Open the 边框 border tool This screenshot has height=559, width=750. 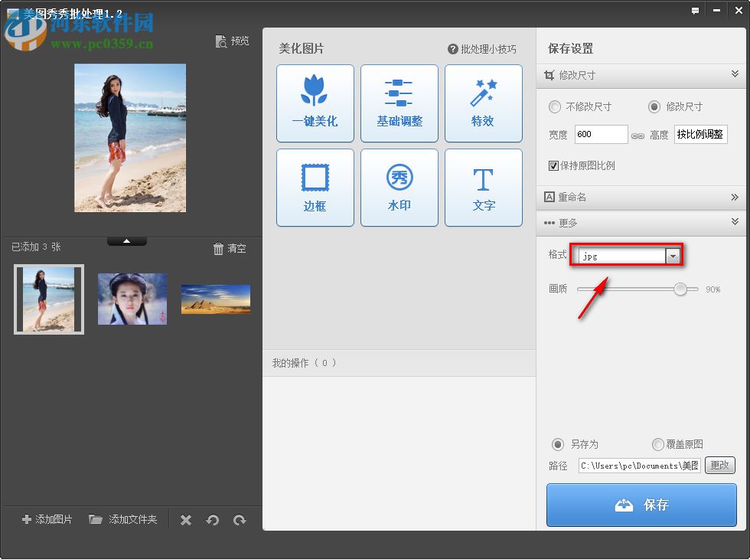tap(315, 187)
